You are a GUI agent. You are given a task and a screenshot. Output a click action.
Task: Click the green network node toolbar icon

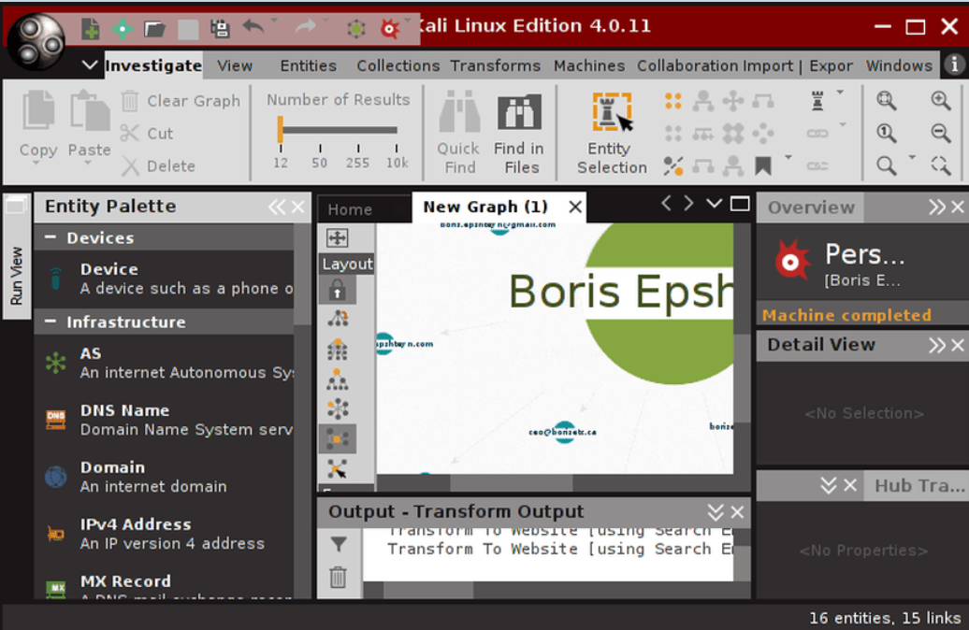[x=356, y=28]
